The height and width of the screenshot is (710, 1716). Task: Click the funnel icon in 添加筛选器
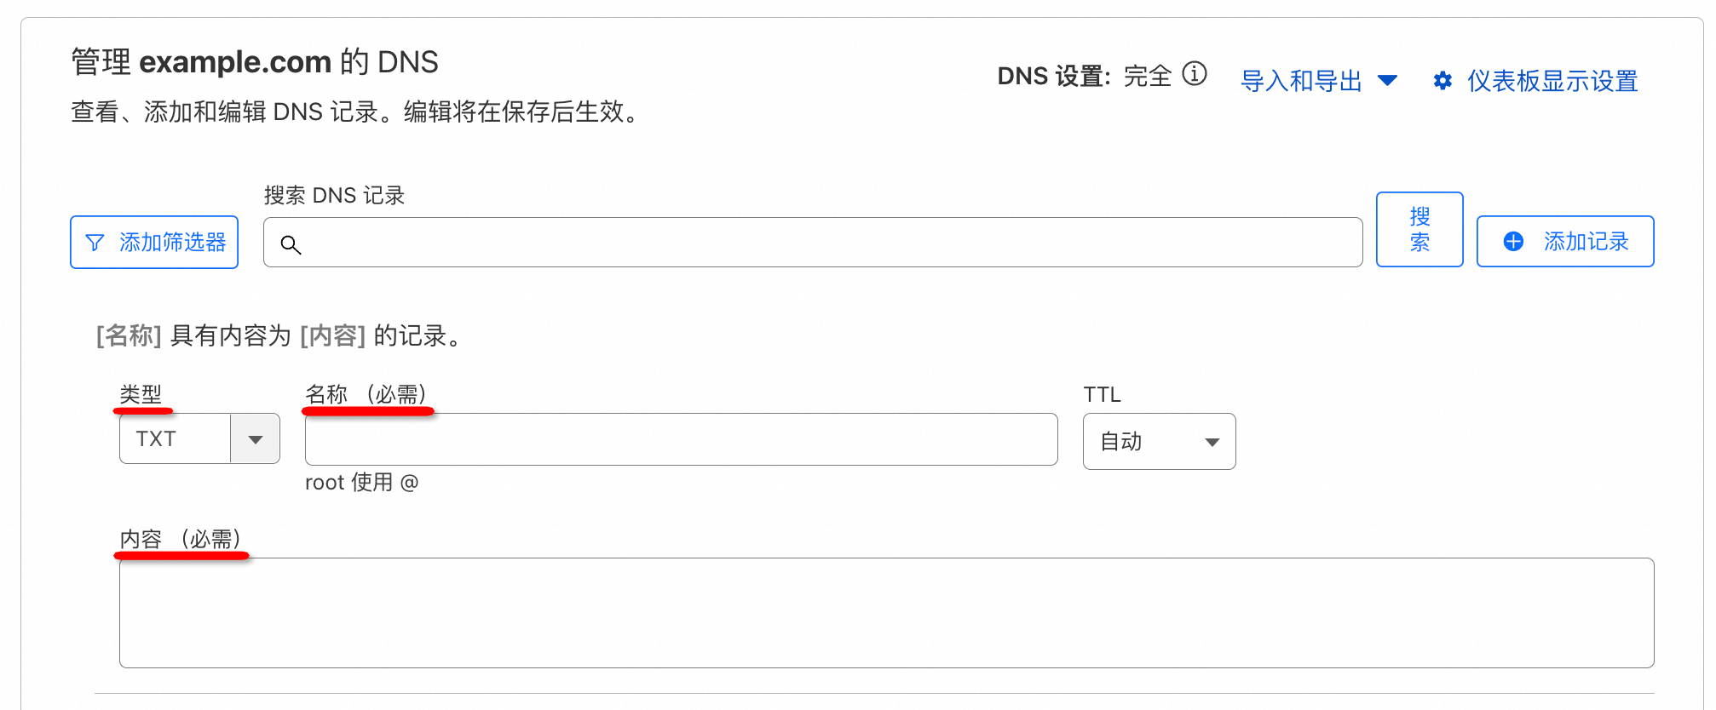(95, 243)
